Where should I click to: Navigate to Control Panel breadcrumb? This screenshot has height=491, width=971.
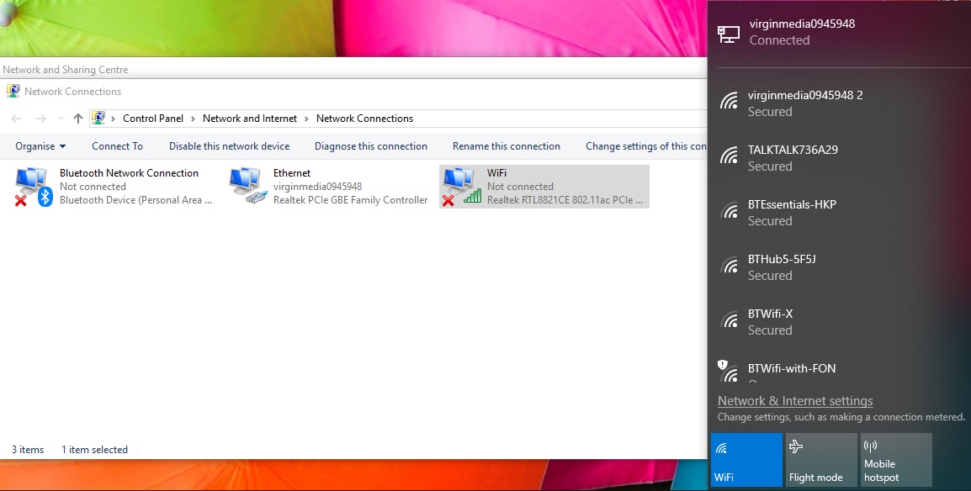pyautogui.click(x=153, y=118)
